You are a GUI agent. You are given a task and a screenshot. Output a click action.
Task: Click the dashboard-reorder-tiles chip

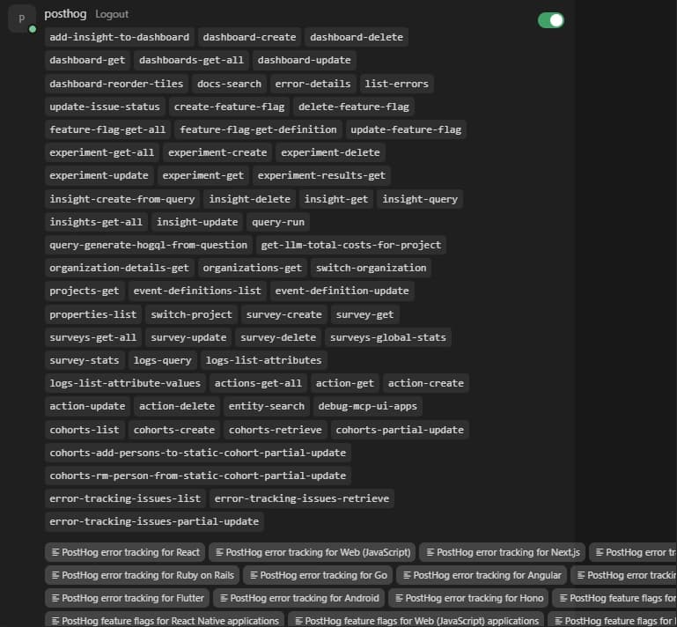[116, 84]
